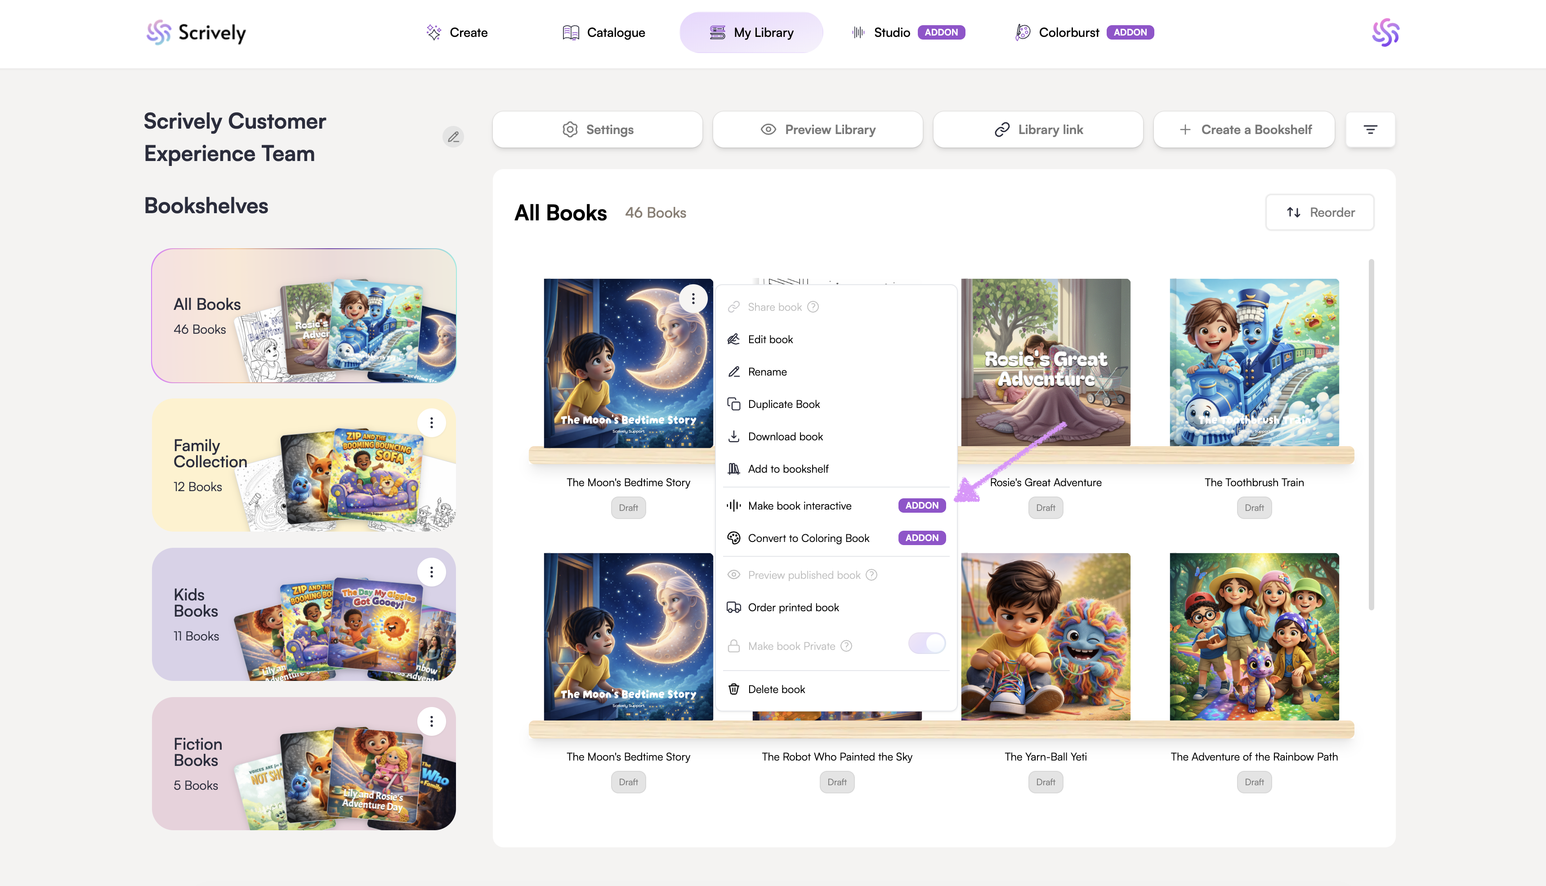Image resolution: width=1546 pixels, height=886 pixels.
Task: Select Delete book menu entry
Action: point(776,689)
